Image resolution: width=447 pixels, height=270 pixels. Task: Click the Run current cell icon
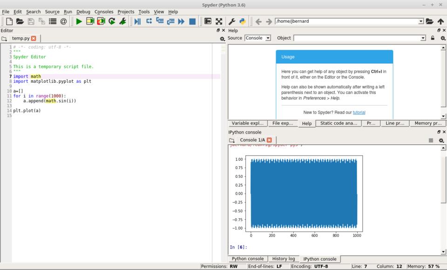(x=90, y=21)
